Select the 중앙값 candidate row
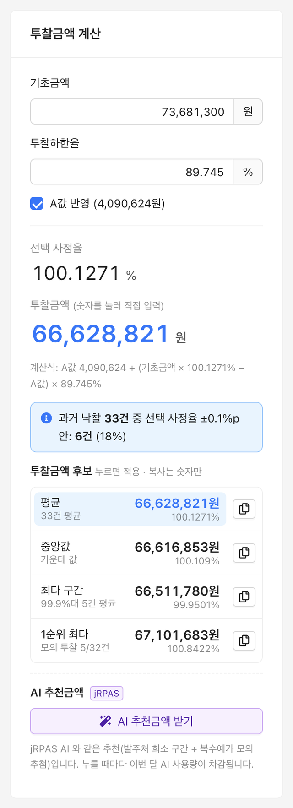Screen dimensions: 293x808 tap(130, 553)
